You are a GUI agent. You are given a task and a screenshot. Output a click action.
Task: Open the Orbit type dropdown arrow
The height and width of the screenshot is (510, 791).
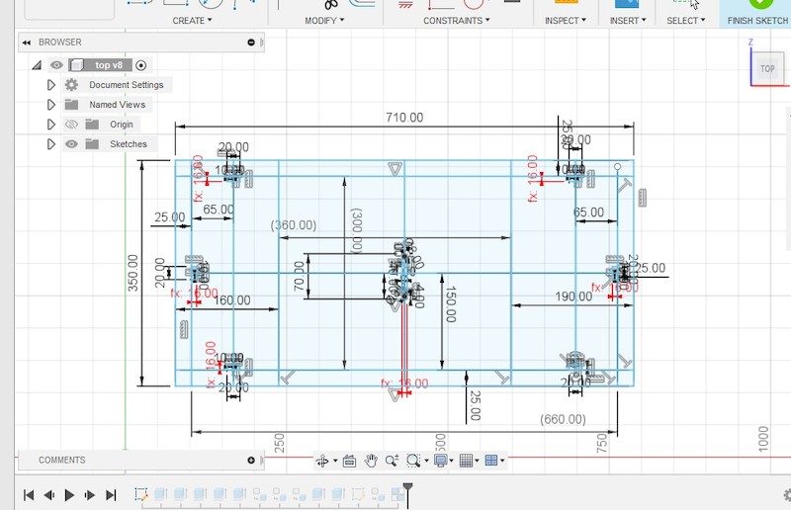click(x=335, y=461)
